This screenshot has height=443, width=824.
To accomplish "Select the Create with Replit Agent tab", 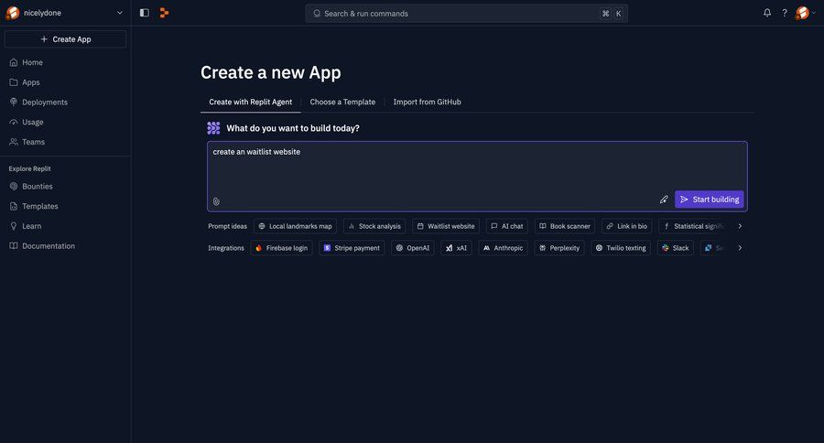I will (250, 102).
